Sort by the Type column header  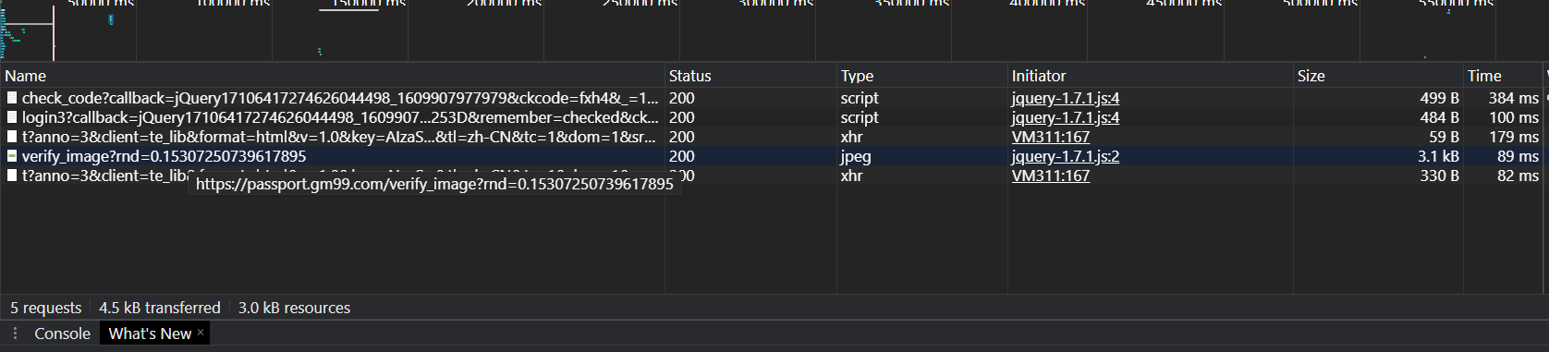(x=921, y=76)
